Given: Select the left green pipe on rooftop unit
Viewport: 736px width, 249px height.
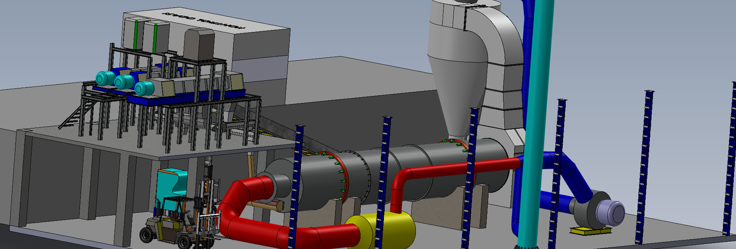Looking at the screenshot, I should (136, 34).
